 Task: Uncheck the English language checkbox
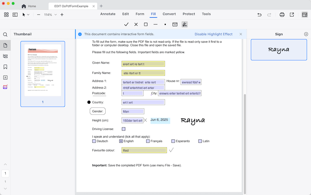pyautogui.click(x=121, y=141)
